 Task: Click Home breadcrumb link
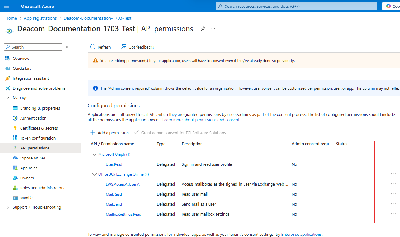11,18
